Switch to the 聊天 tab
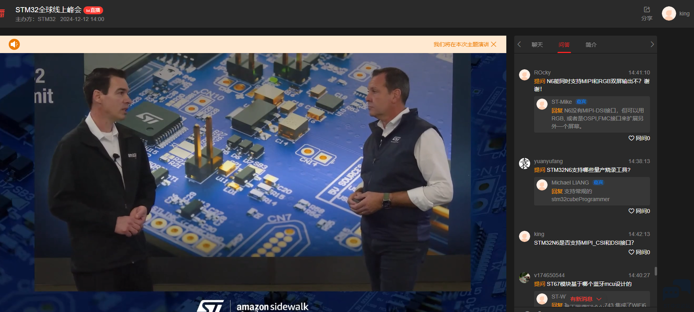 pyautogui.click(x=537, y=45)
